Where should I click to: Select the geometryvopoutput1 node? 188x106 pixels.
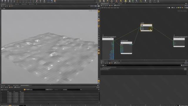click(179, 39)
